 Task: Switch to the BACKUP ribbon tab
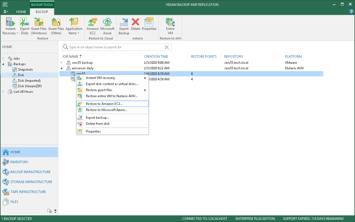[42, 12]
